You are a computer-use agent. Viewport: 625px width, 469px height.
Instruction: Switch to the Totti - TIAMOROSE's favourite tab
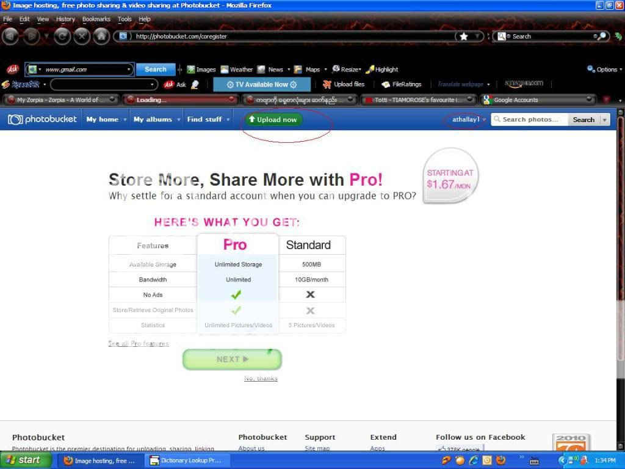(x=417, y=100)
